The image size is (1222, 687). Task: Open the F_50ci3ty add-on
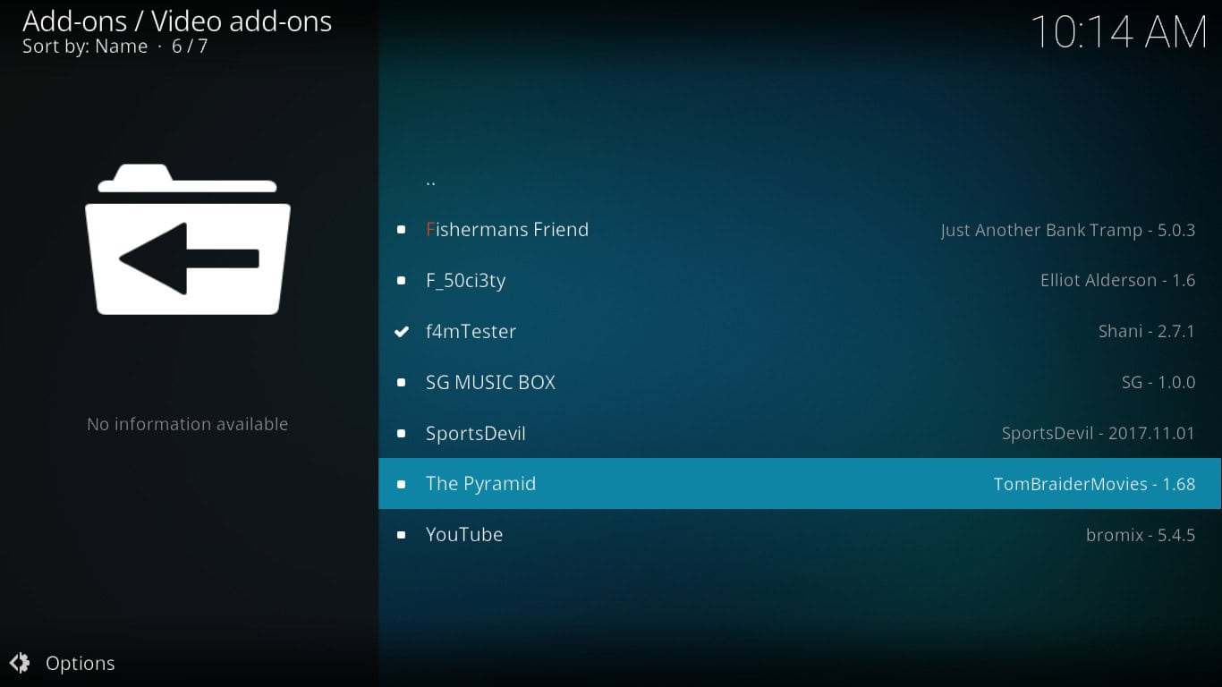pyautogui.click(x=800, y=280)
